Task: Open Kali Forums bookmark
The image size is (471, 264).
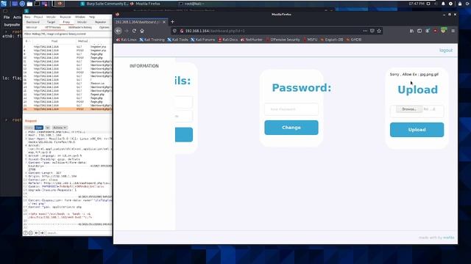Action: coord(203,40)
